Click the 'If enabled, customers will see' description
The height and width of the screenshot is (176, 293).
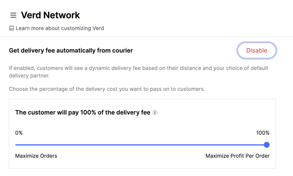(x=138, y=72)
